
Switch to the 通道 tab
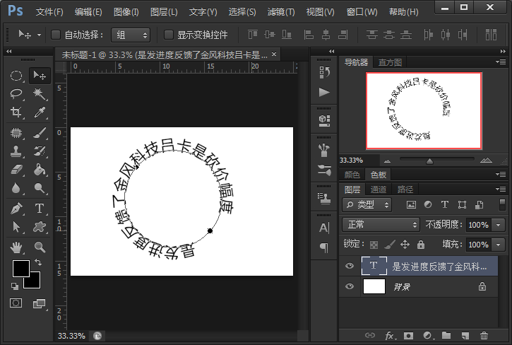(x=379, y=189)
